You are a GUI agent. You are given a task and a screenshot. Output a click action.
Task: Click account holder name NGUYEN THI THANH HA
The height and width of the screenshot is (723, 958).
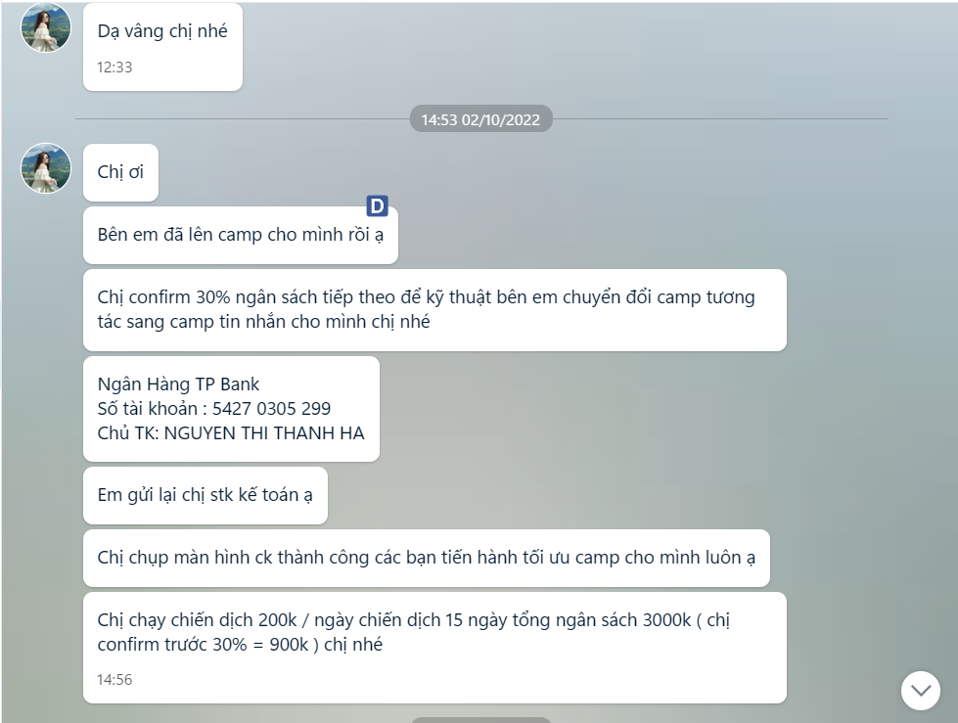264,433
